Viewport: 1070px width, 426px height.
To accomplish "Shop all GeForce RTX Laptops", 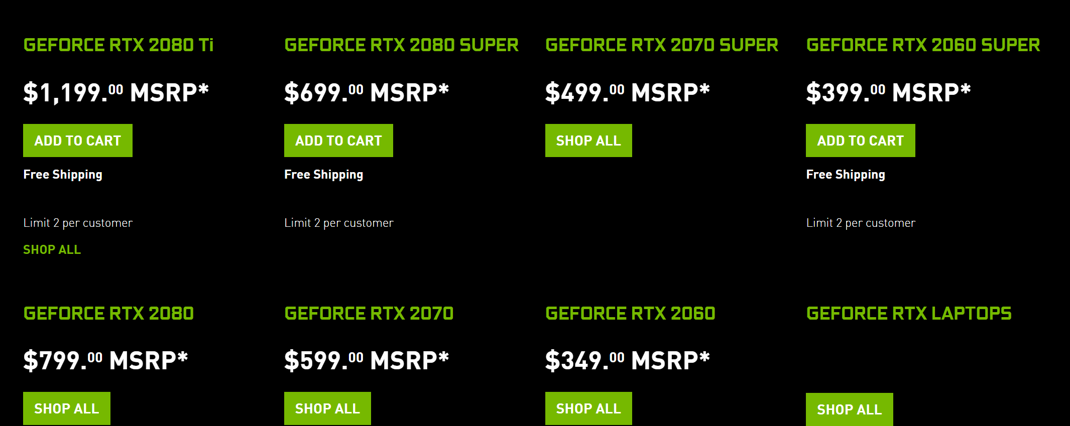I will click(849, 409).
